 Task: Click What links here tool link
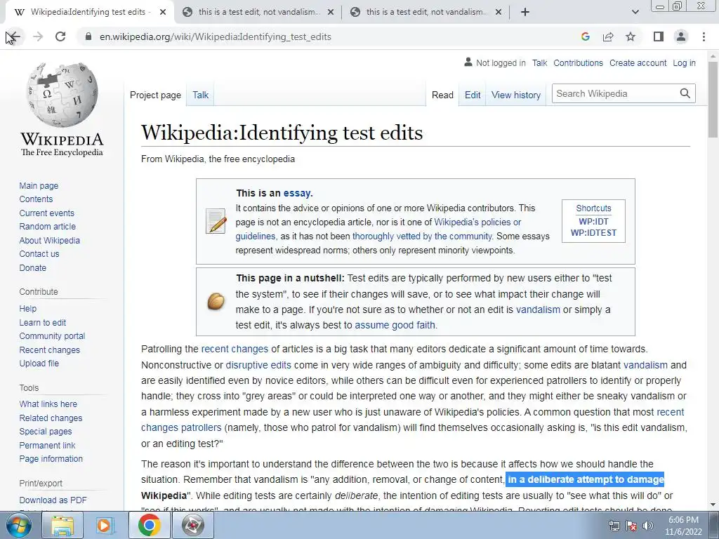48,404
